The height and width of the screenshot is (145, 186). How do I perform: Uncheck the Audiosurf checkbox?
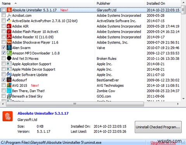pos(3,80)
